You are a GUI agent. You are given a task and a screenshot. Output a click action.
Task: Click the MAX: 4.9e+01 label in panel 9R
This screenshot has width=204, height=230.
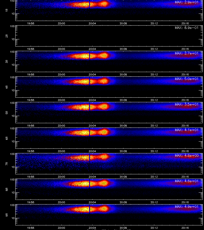pos(187,206)
